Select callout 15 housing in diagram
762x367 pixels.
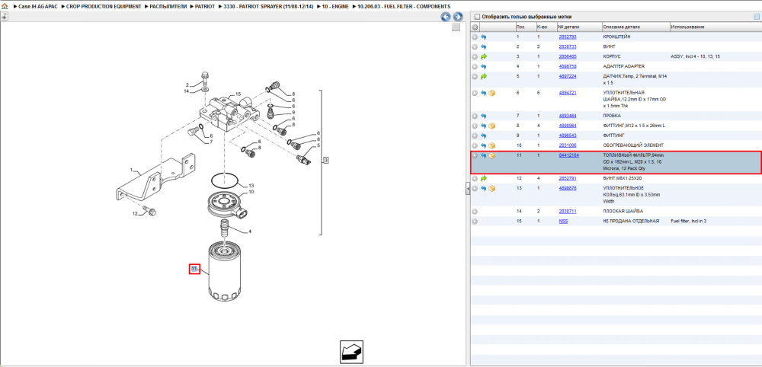click(x=238, y=94)
